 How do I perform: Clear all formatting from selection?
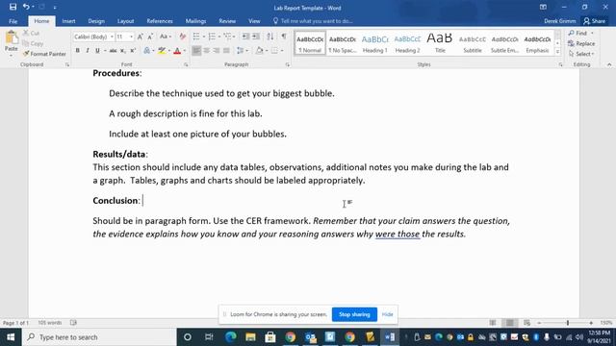point(182,37)
